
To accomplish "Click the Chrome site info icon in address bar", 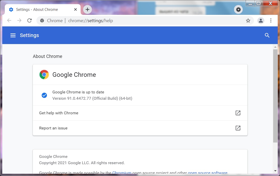I will (x=42, y=21).
